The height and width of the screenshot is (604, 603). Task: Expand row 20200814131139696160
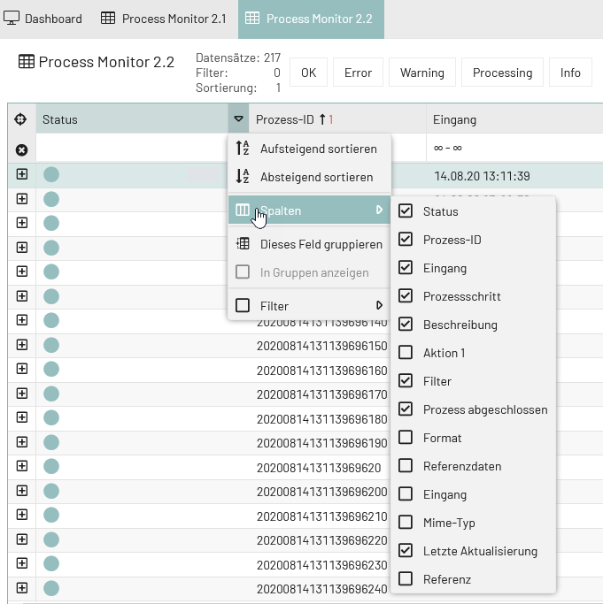pyautogui.click(x=22, y=369)
